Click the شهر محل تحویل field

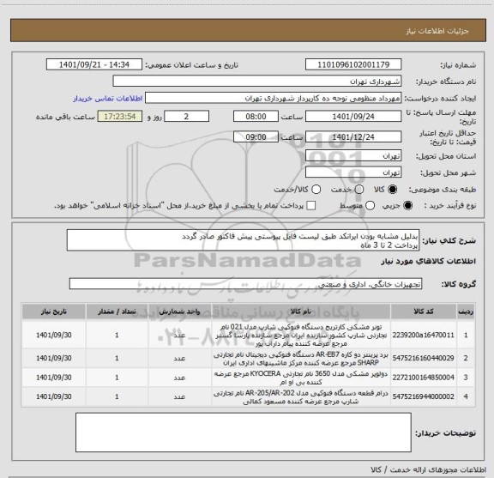pos(353,172)
